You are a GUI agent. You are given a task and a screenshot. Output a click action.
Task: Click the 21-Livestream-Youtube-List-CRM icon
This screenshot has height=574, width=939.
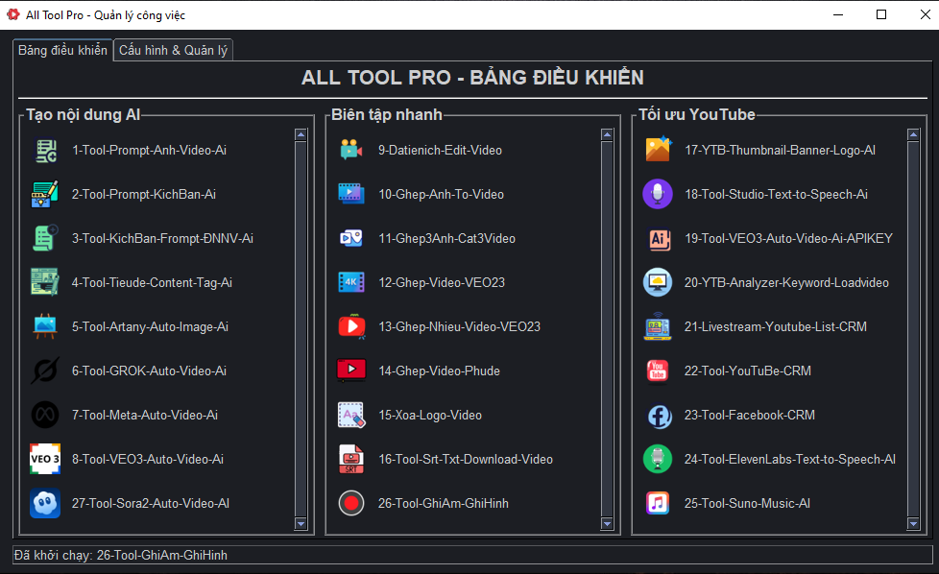(658, 326)
